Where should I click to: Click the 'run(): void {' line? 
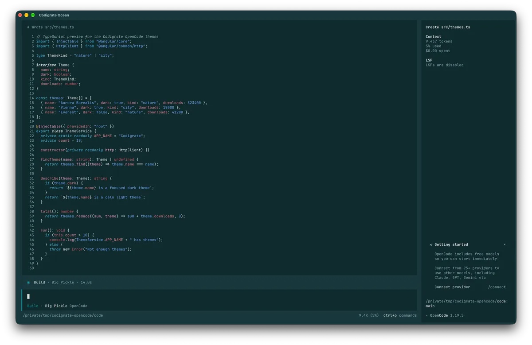point(55,230)
